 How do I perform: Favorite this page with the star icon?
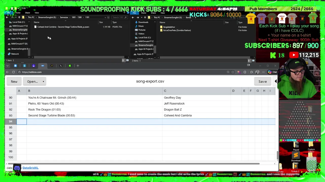233,72
